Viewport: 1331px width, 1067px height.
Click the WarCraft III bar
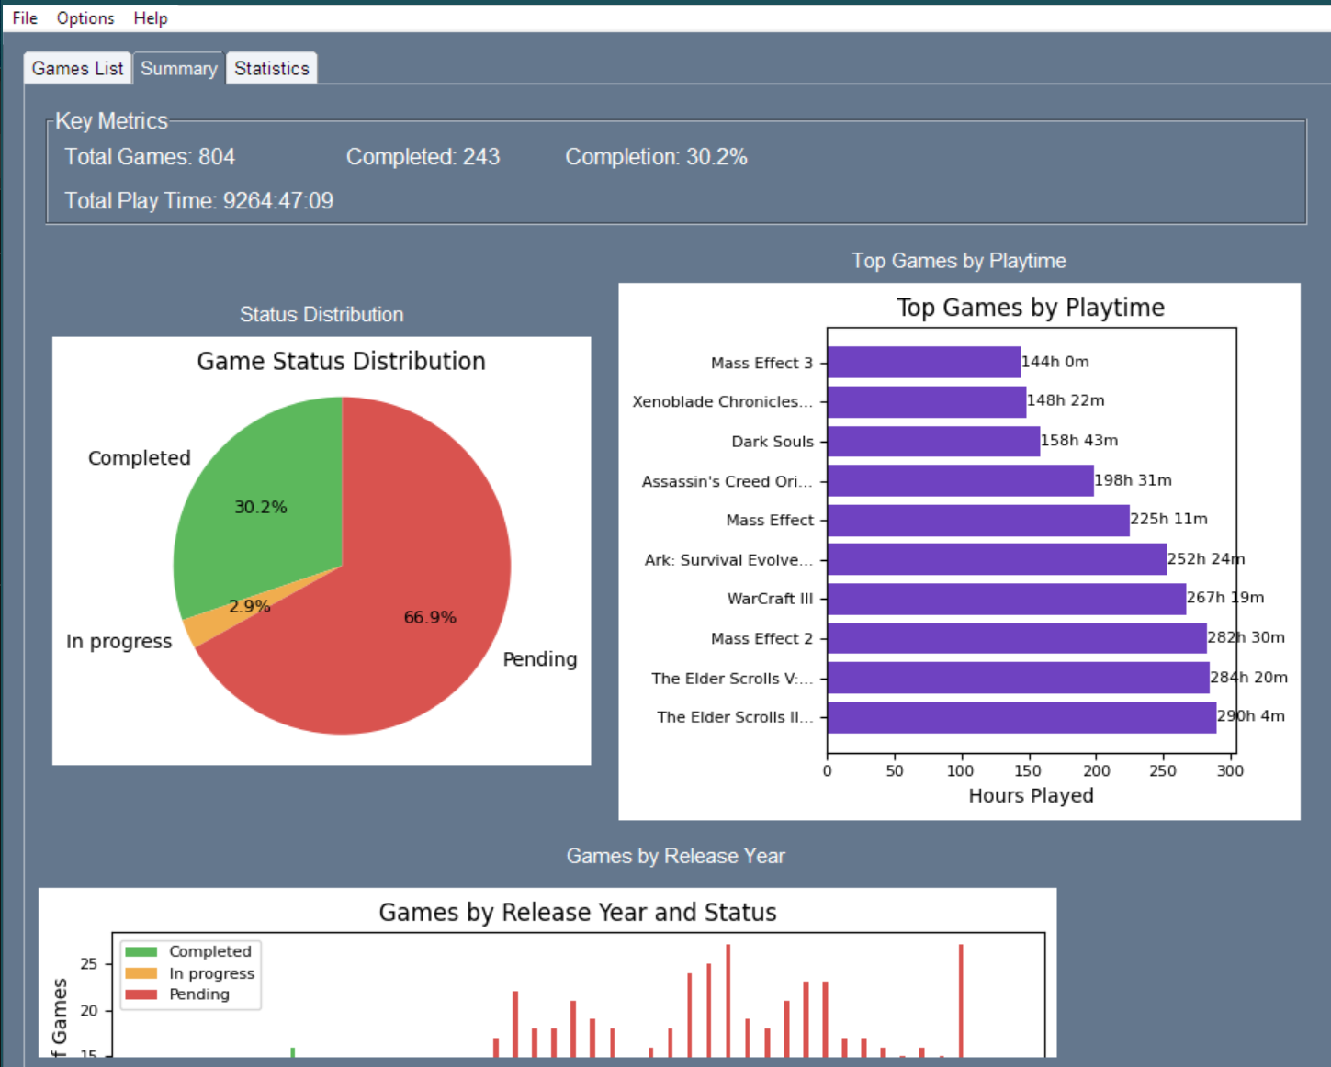pos(1007,599)
